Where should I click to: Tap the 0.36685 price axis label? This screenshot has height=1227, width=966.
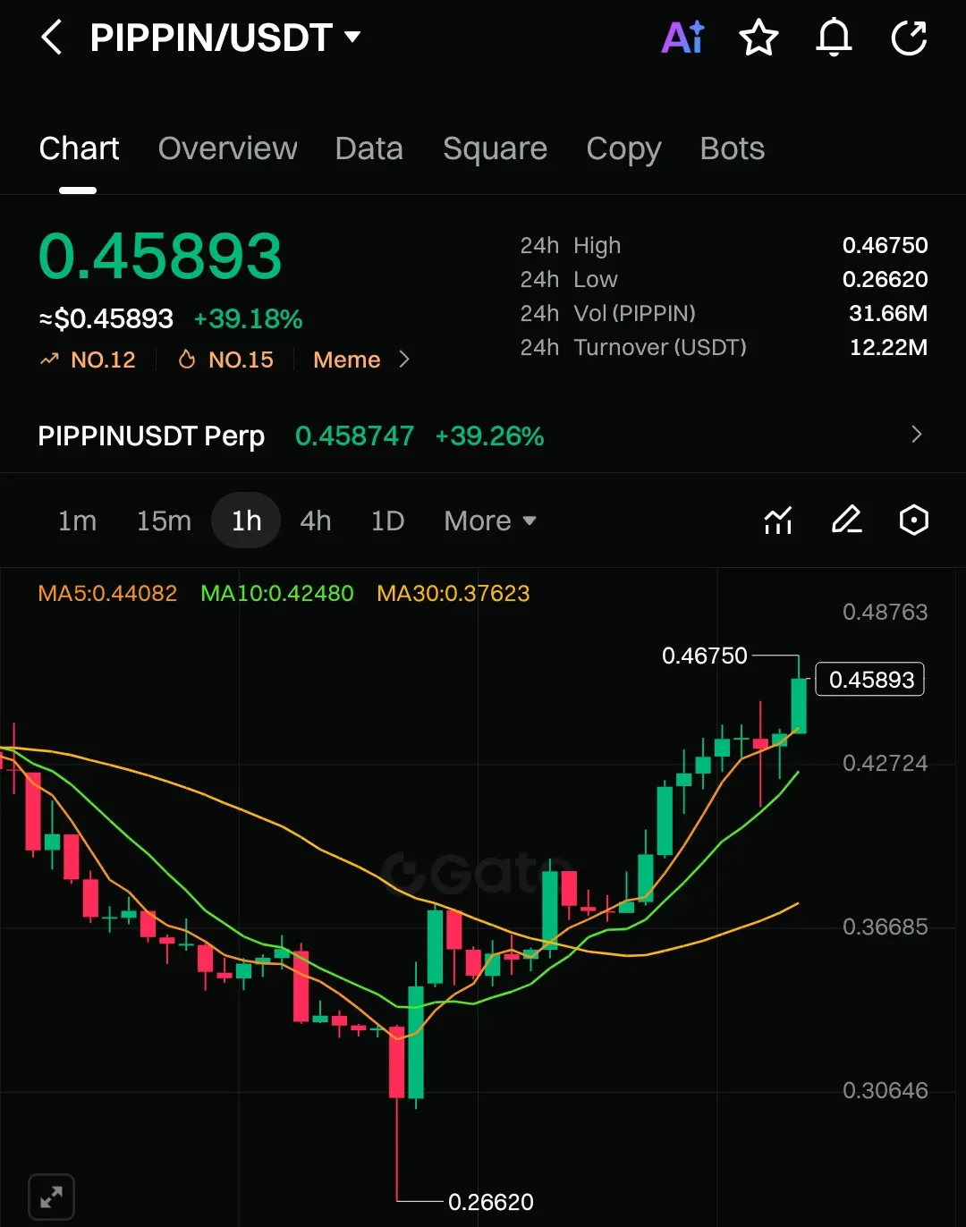[x=885, y=927]
